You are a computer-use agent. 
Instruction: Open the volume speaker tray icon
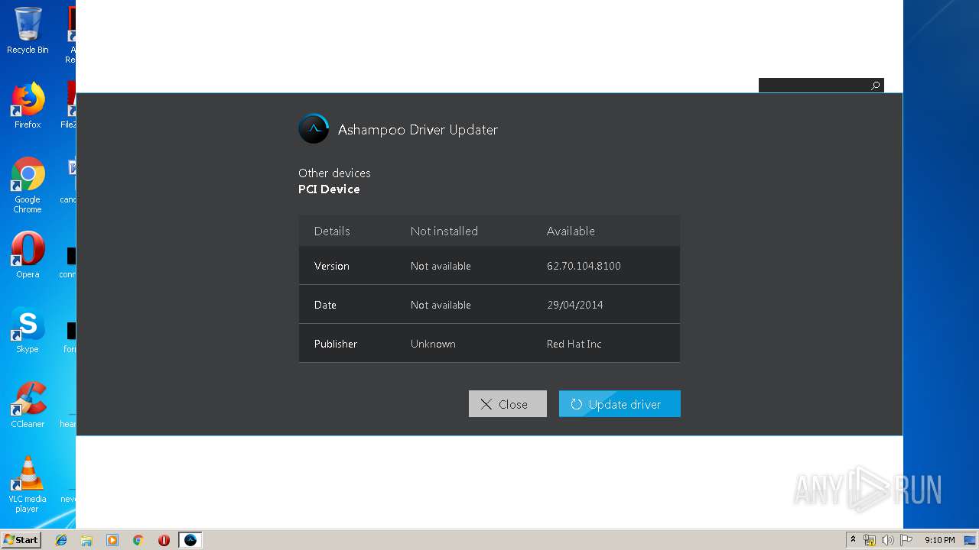(888, 540)
